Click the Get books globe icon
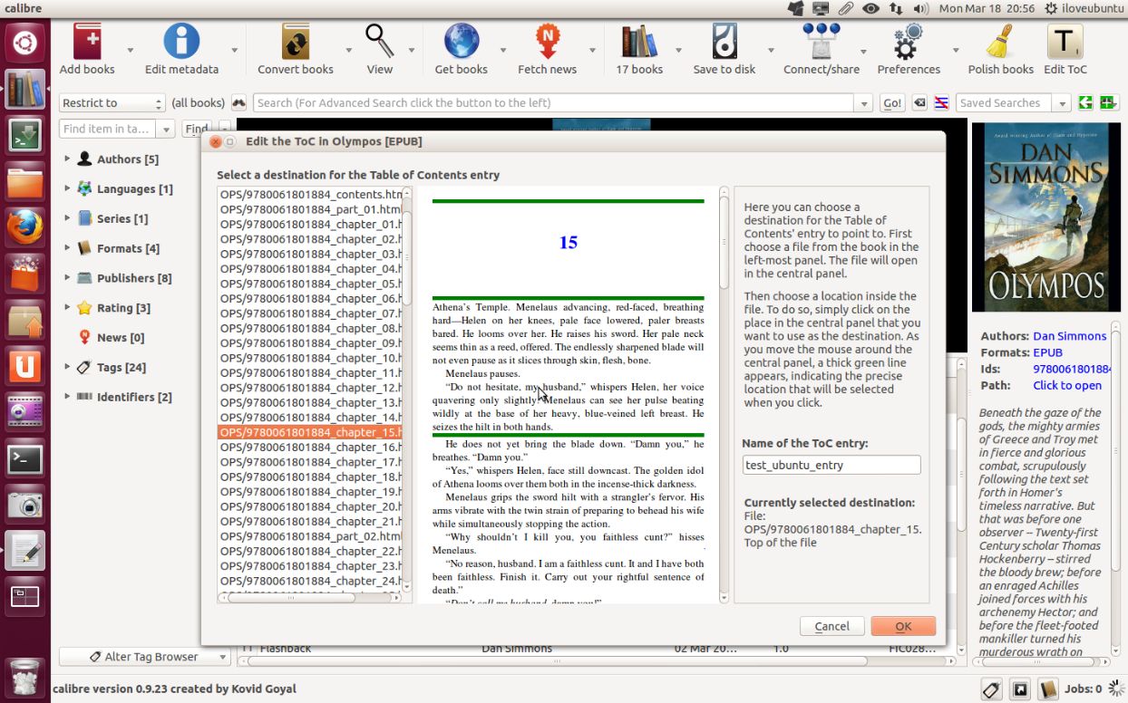This screenshot has width=1128, height=703. point(461,42)
